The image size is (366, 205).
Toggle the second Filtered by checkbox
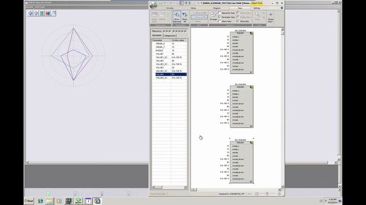(166, 31)
